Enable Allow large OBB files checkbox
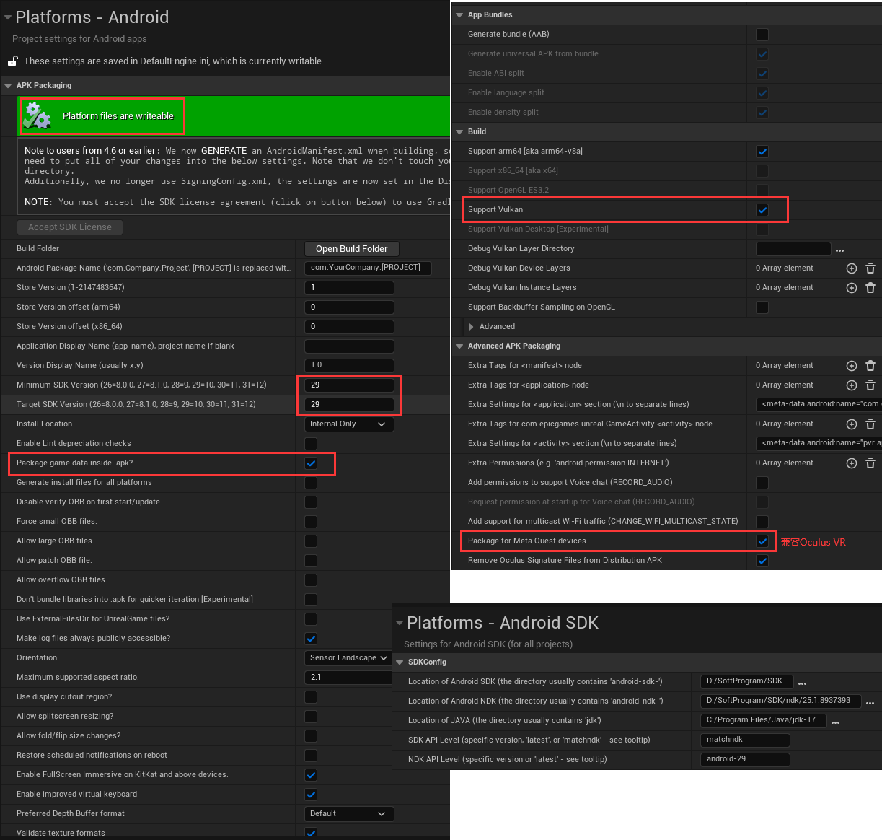The image size is (882, 840). coord(311,541)
